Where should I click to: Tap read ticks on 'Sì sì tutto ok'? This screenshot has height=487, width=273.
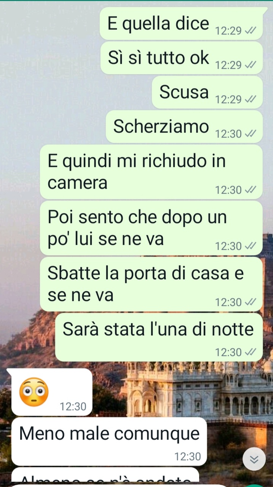(250, 65)
